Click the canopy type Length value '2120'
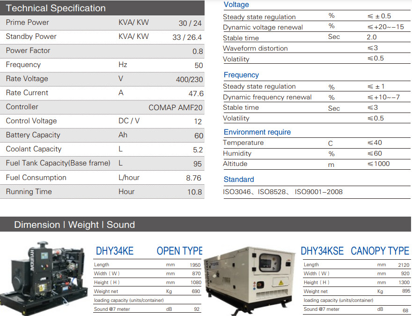Image resolution: width=412 pixels, height=316 pixels. [x=404, y=265]
